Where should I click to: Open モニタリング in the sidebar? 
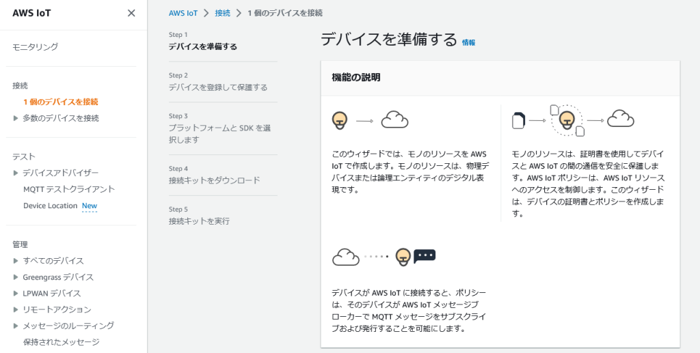pyautogui.click(x=36, y=47)
